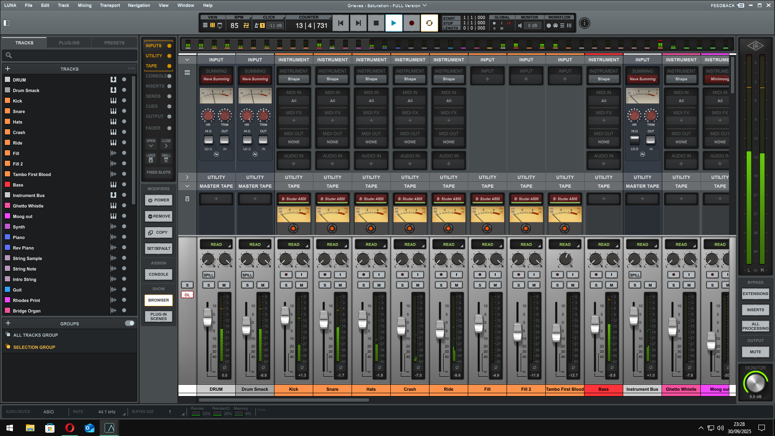The image size is (775, 436).
Task: Click the tracks search field
Action: pyautogui.click(x=69, y=55)
